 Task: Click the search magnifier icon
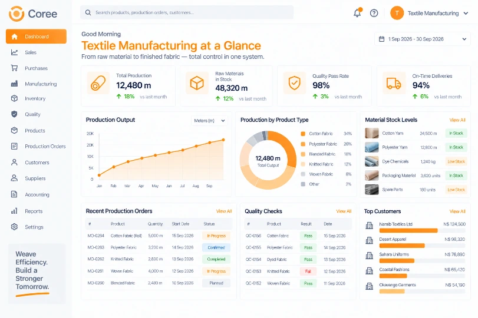(x=88, y=12)
